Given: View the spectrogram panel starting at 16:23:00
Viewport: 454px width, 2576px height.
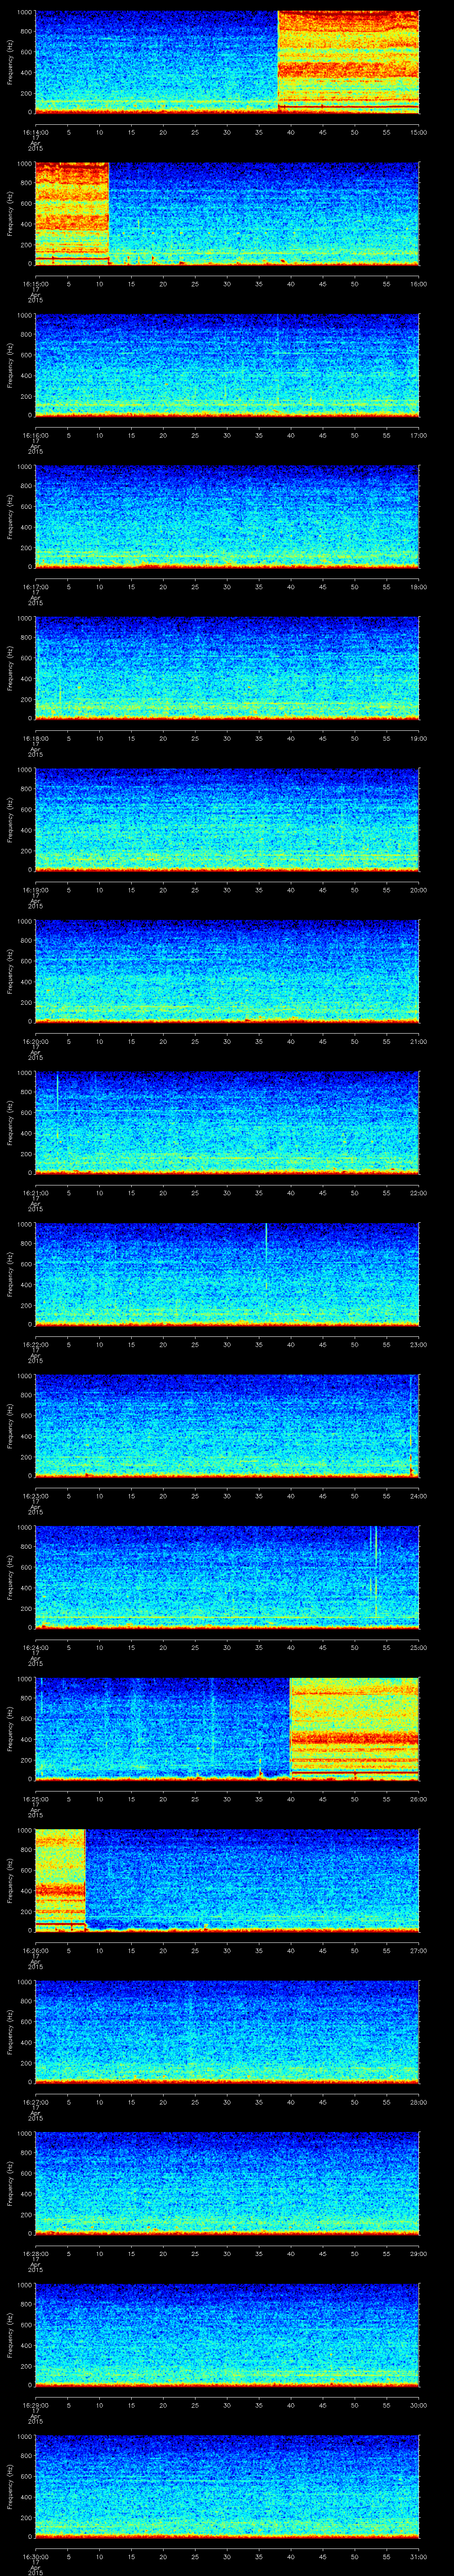Looking at the screenshot, I should tap(227, 1426).
